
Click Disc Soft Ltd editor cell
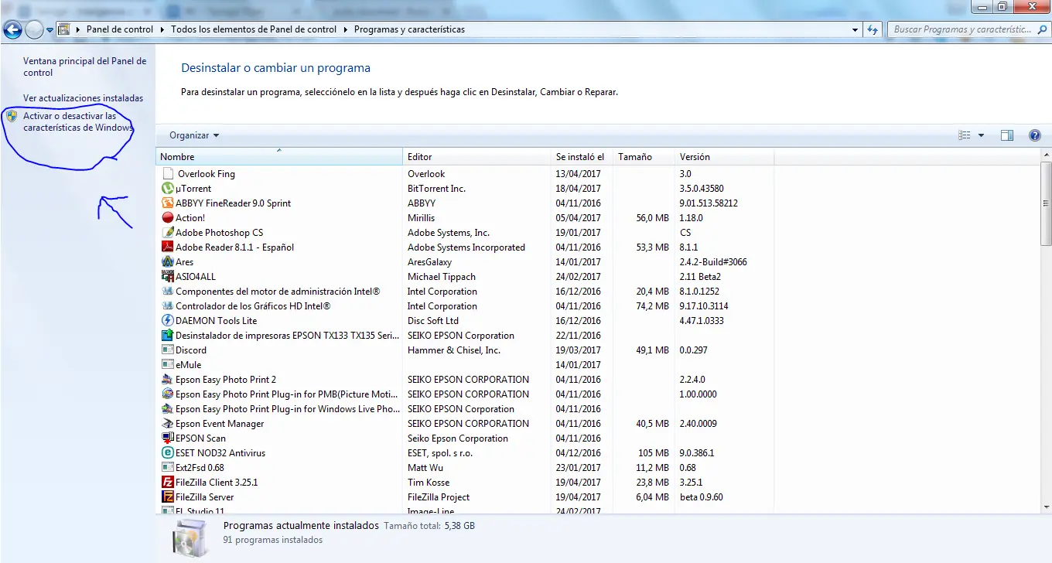[433, 321]
